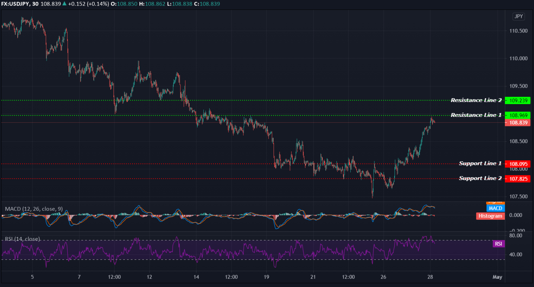Viewport: 534px width, 287px height.
Task: Click the 28 date on time axis
Action: pos(430,277)
